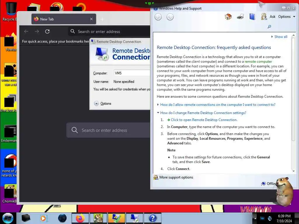This screenshot has height=224, width=299.
Task: Click the search magnifier in Help window
Action: [269, 27]
